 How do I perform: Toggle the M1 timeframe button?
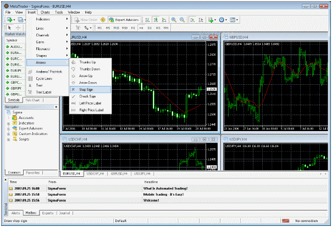(x=99, y=28)
